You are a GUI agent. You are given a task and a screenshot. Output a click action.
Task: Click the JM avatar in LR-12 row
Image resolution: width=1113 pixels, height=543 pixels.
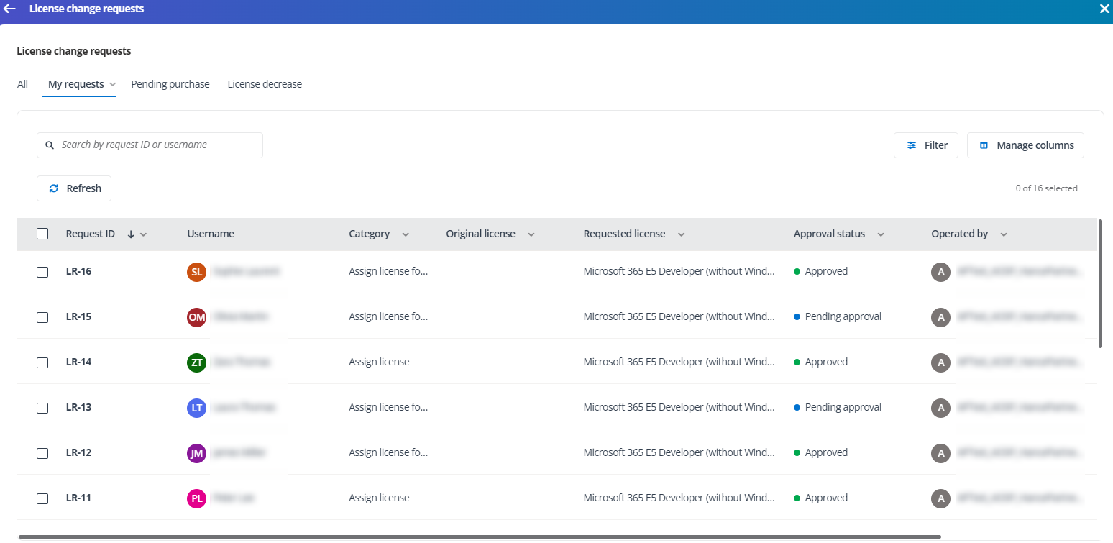[196, 453]
